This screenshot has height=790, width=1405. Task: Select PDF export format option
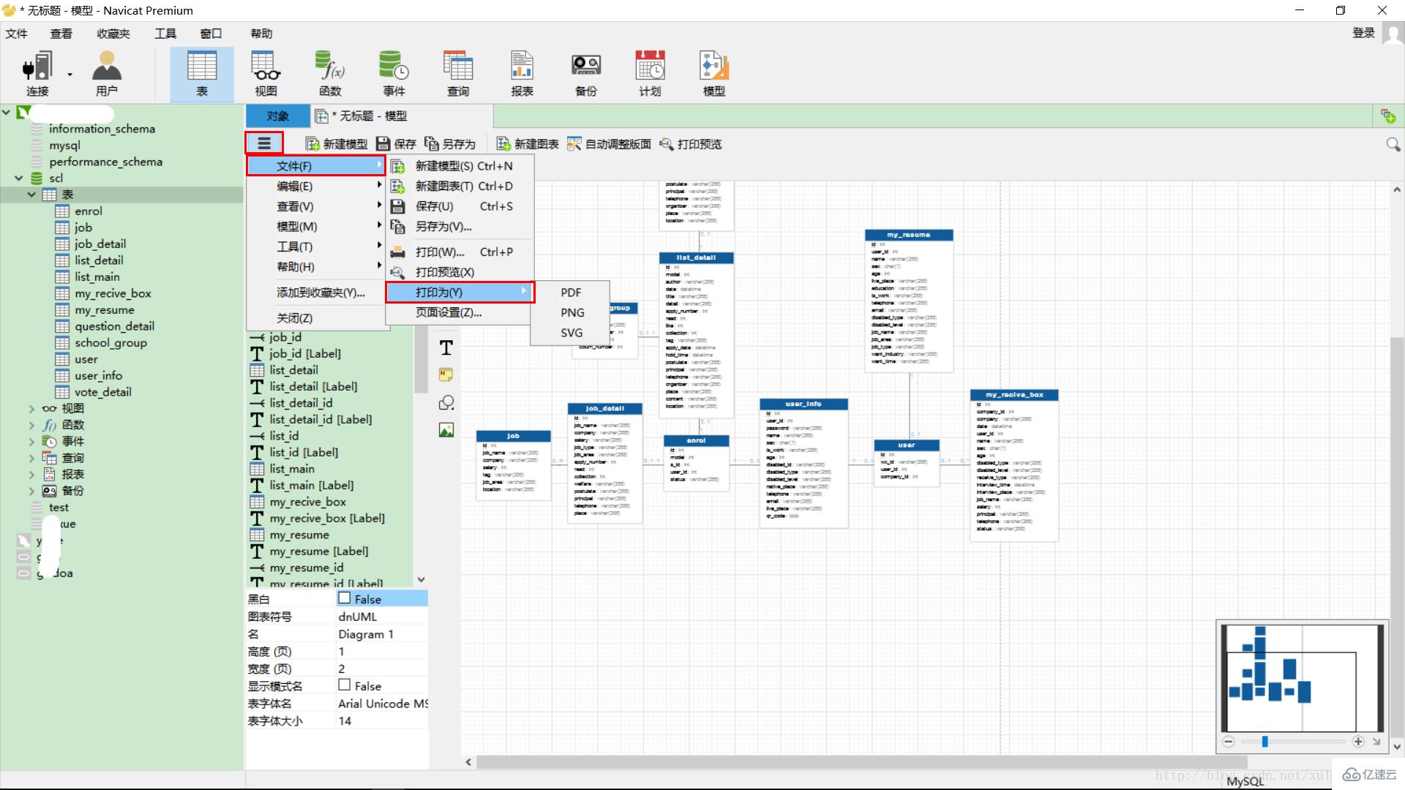[x=570, y=291]
